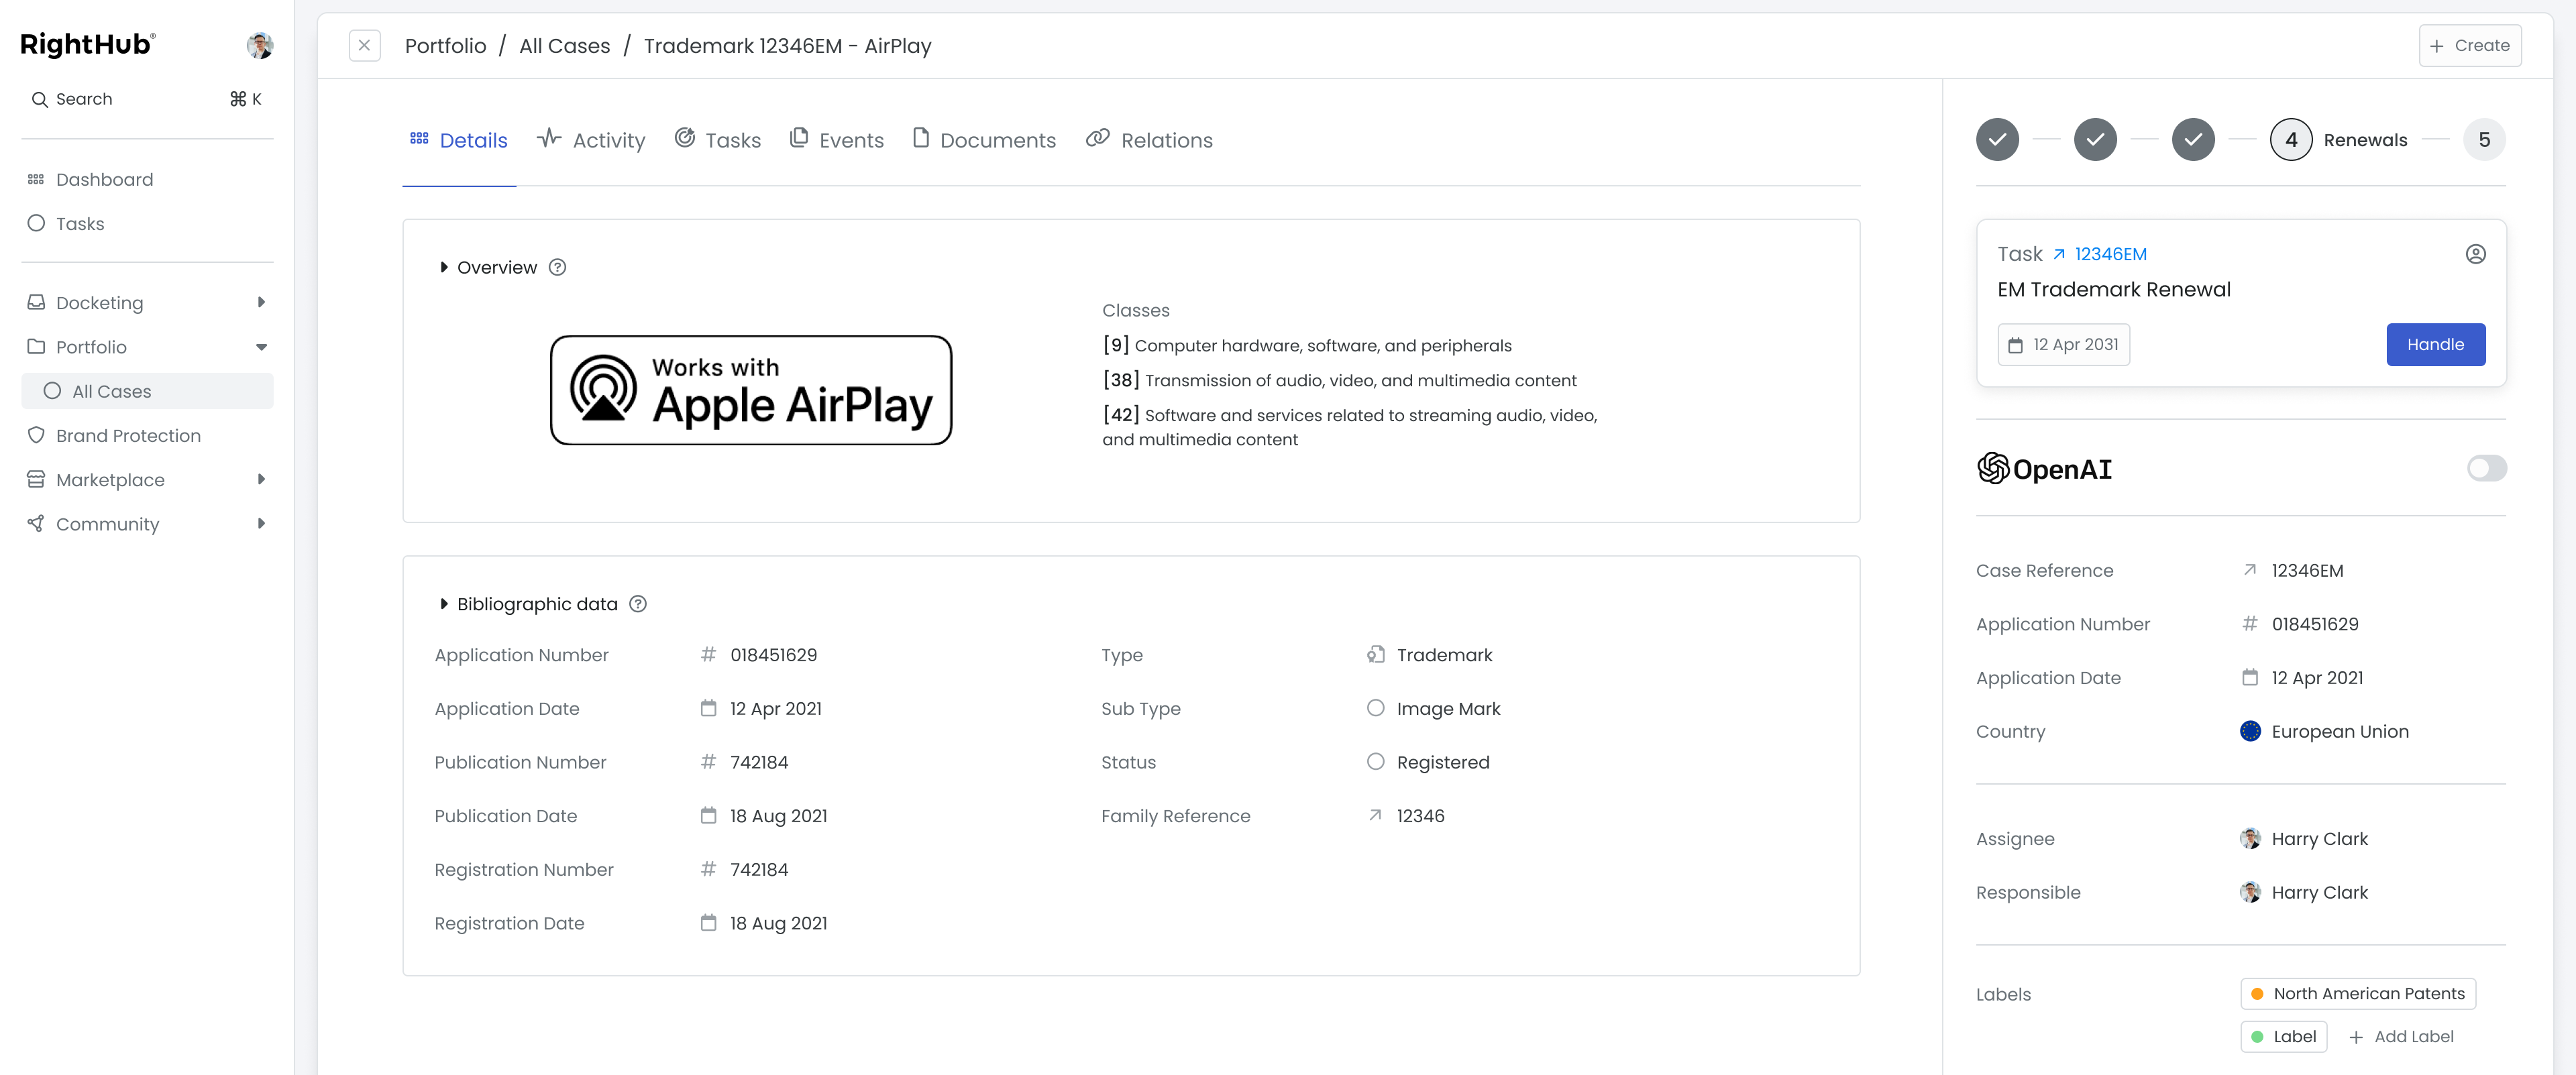
Task: Open Brand Protection shield item in sidebar
Action: [128, 435]
